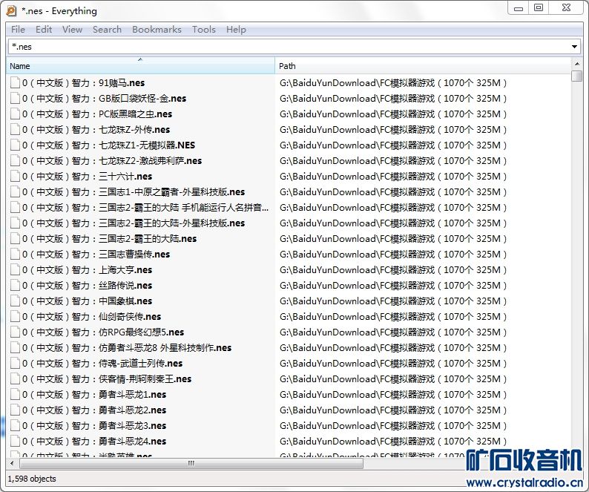Open the View menu
Screen dimensions: 589x492
[x=72, y=30]
